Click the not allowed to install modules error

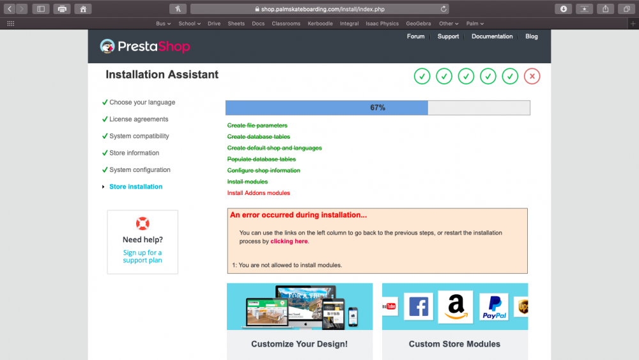287,265
